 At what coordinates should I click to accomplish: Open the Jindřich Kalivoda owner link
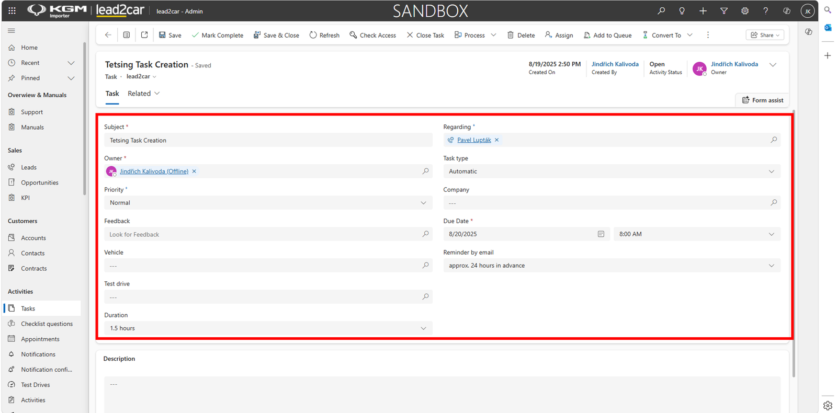click(x=734, y=64)
